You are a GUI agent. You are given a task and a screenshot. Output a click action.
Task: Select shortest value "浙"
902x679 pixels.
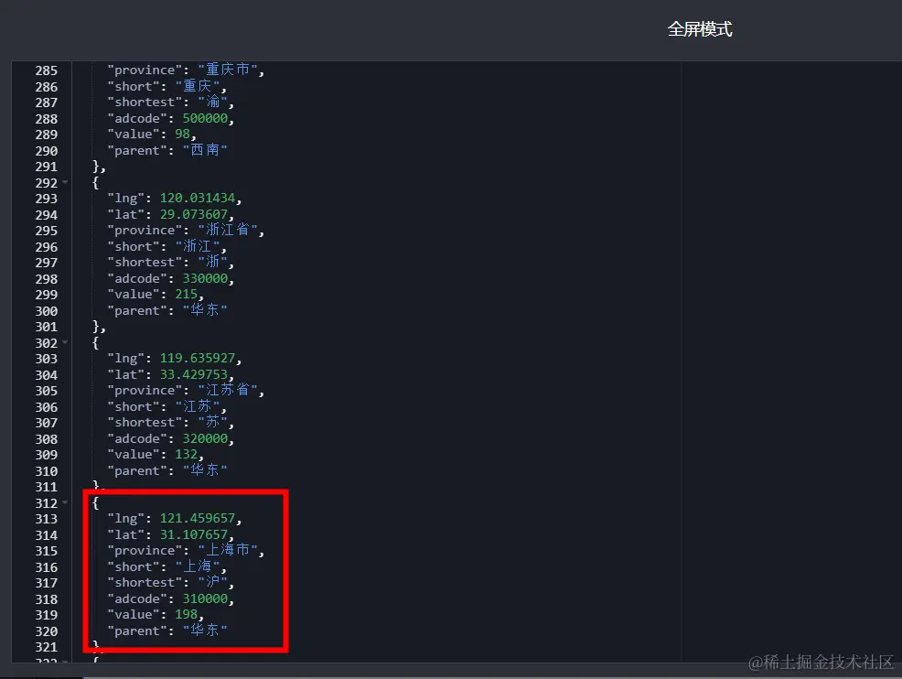(212, 262)
